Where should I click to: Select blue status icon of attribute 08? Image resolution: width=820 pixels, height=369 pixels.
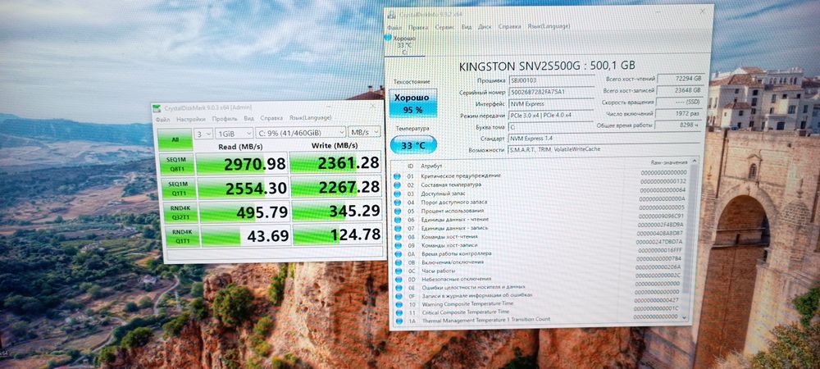(398, 236)
